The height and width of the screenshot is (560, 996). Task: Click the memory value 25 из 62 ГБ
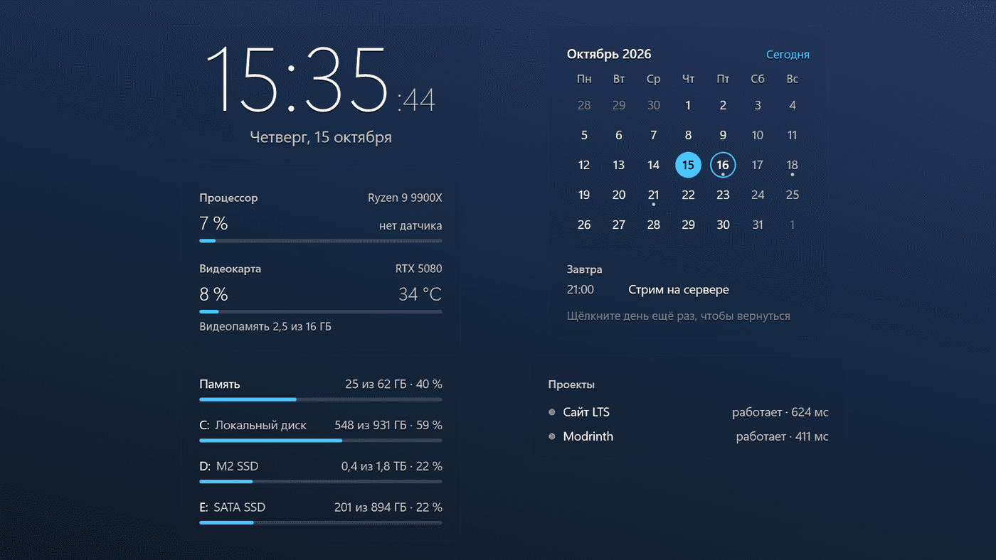[376, 384]
